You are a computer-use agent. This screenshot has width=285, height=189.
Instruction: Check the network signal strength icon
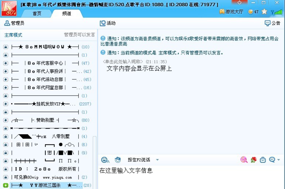pos(276,12)
